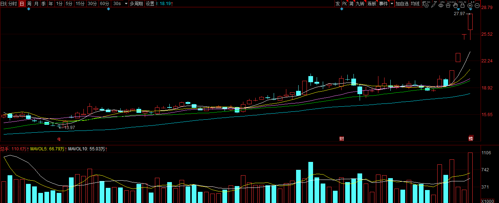Image resolution: width=499 pixels, height=203 pixels.
Task: Click the 发 toolbar button
Action: [x=338, y=4]
